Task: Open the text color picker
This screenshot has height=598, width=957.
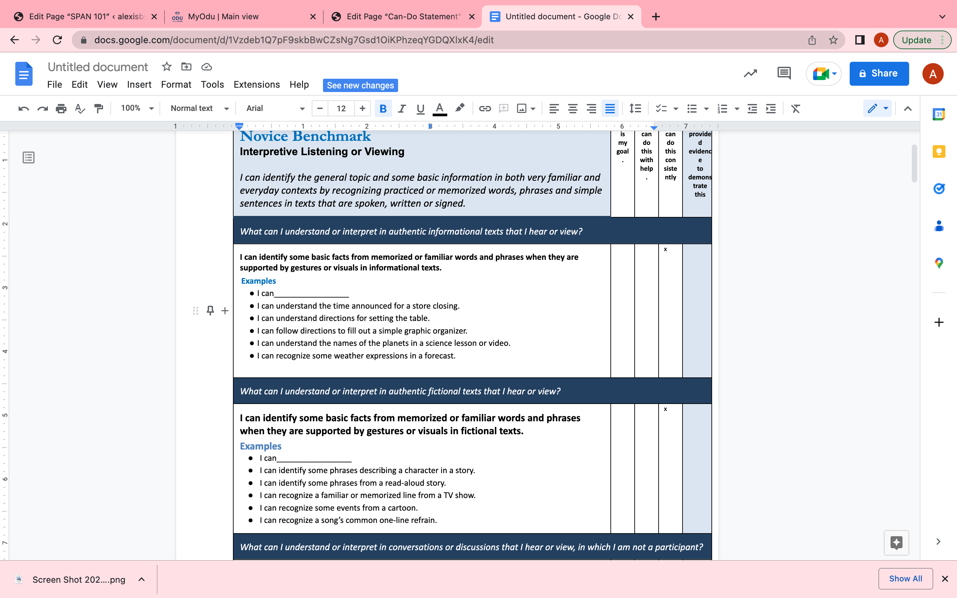Action: [439, 109]
